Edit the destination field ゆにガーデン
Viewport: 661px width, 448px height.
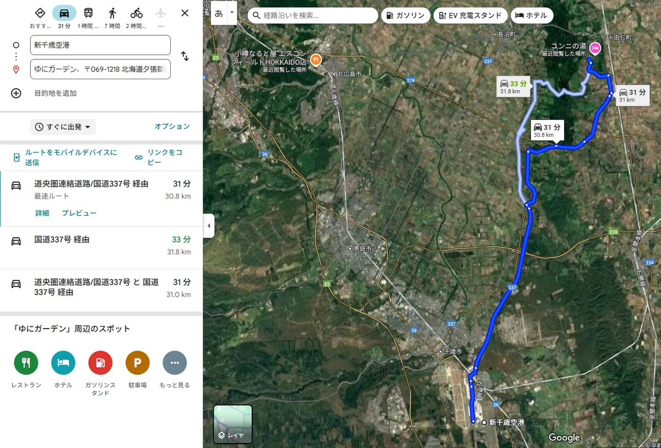100,69
